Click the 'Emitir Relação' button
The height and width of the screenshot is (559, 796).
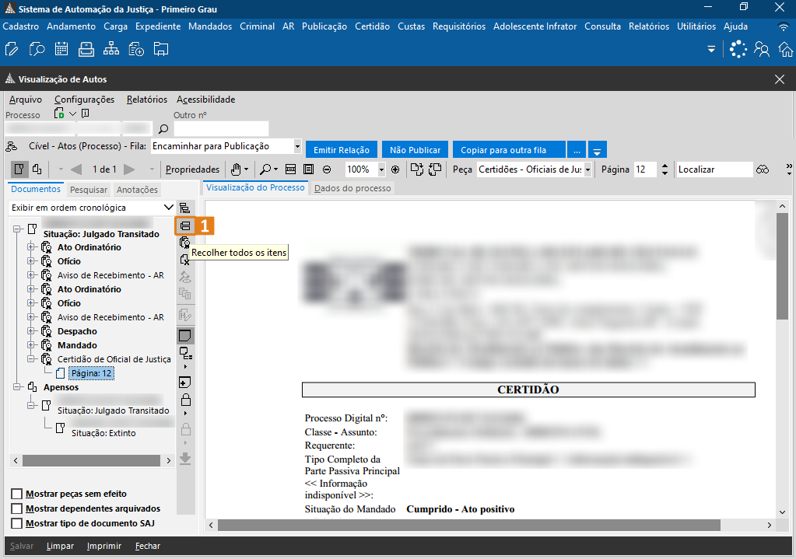tap(341, 150)
